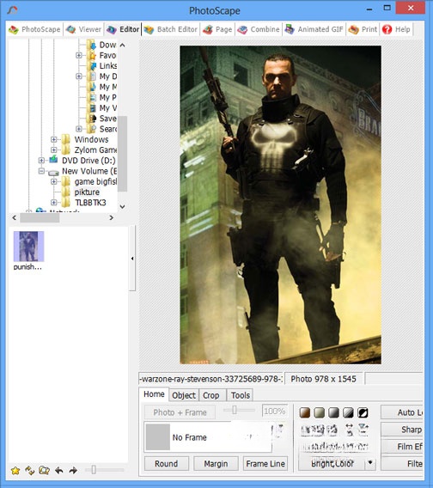Viewport: 433px width, 488px height.
Task: Apply the sepia brown tone effect
Action: [305, 412]
